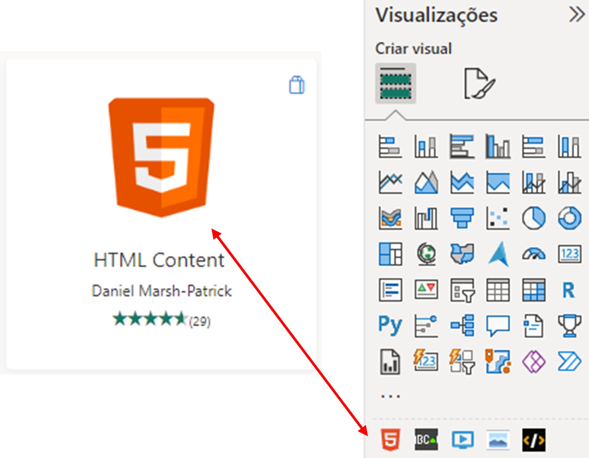Select the KPI visual
The height and width of the screenshot is (458, 589).
tap(426, 289)
